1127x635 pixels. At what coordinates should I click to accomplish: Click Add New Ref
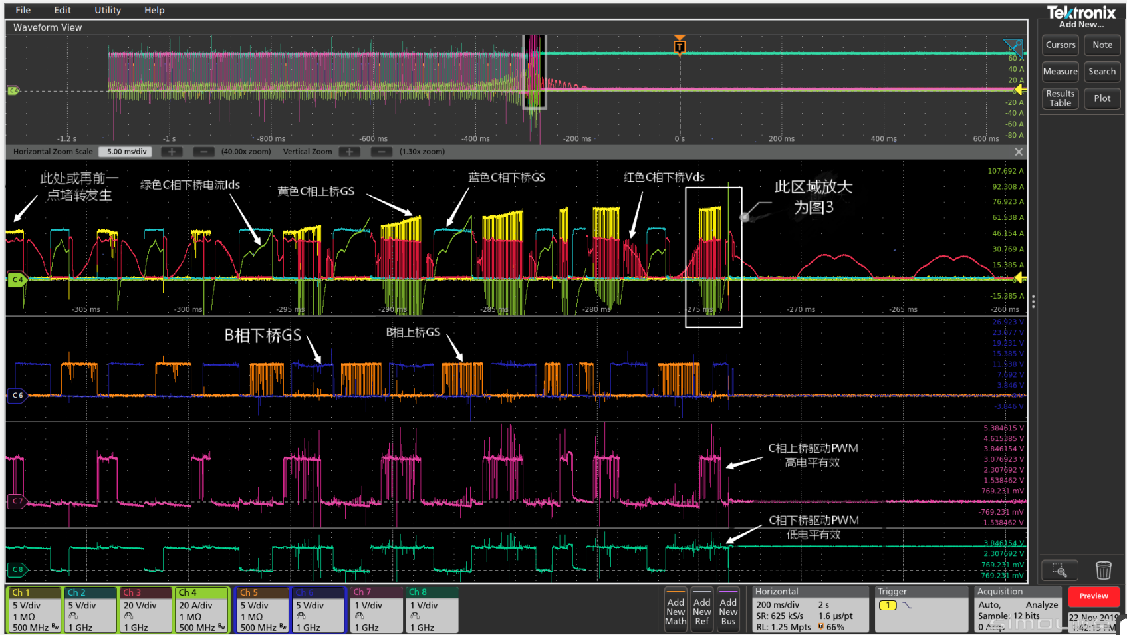(701, 610)
